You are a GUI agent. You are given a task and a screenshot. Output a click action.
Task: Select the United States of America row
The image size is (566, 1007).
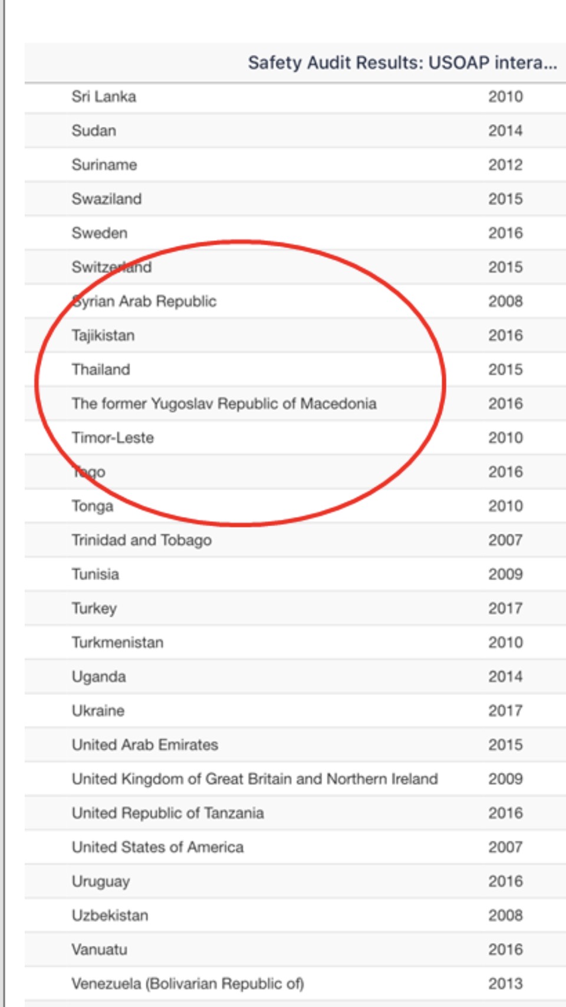[x=157, y=847]
